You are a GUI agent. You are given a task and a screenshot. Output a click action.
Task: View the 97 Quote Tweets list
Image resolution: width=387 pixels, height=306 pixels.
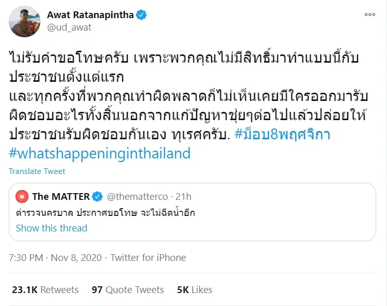coord(128,290)
